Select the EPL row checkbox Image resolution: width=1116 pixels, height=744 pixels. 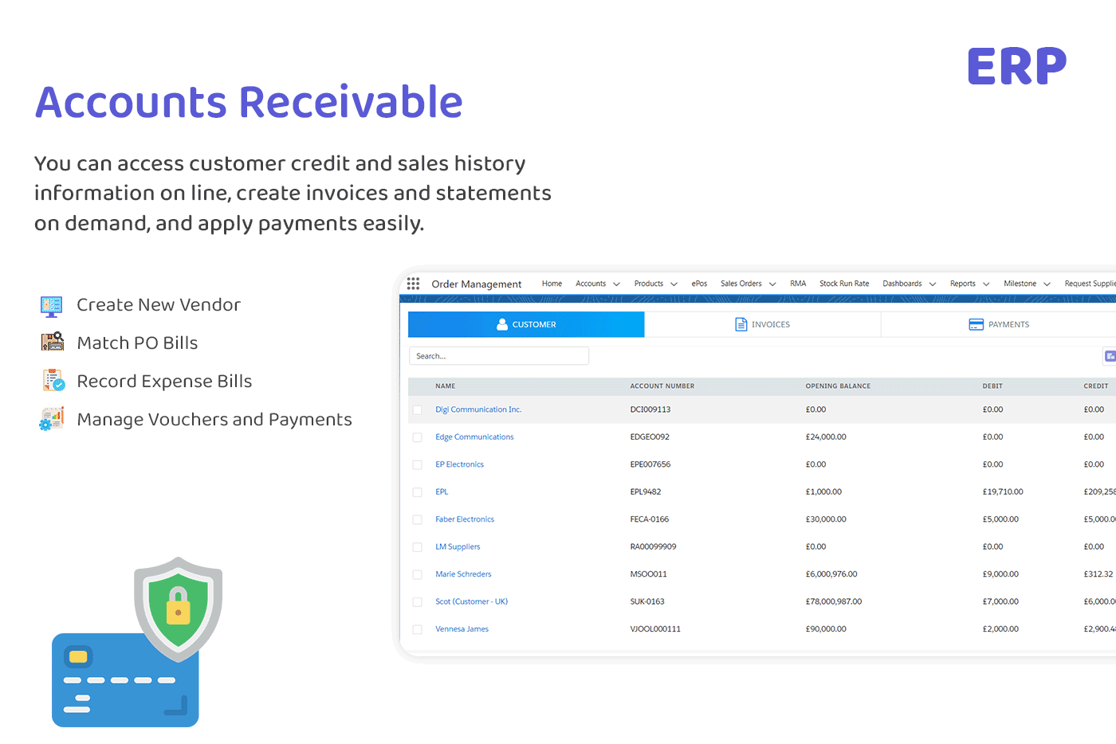pyautogui.click(x=417, y=492)
